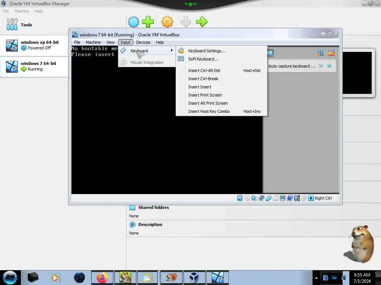Click the USB devices status icon
The height and width of the screenshot is (285, 381).
[269, 198]
